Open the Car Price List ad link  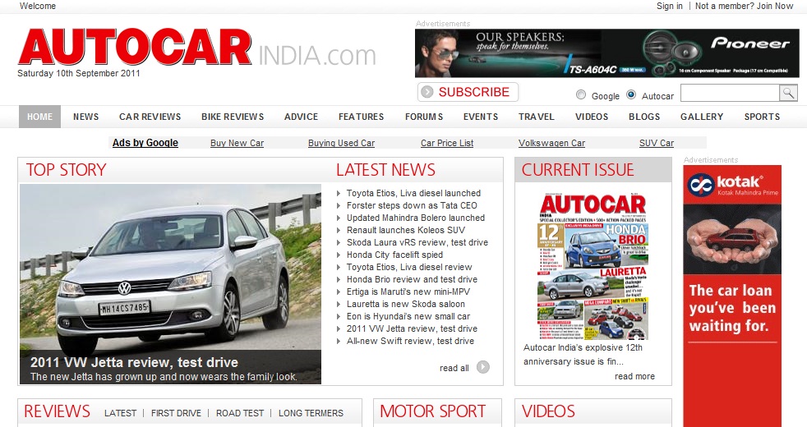(447, 143)
